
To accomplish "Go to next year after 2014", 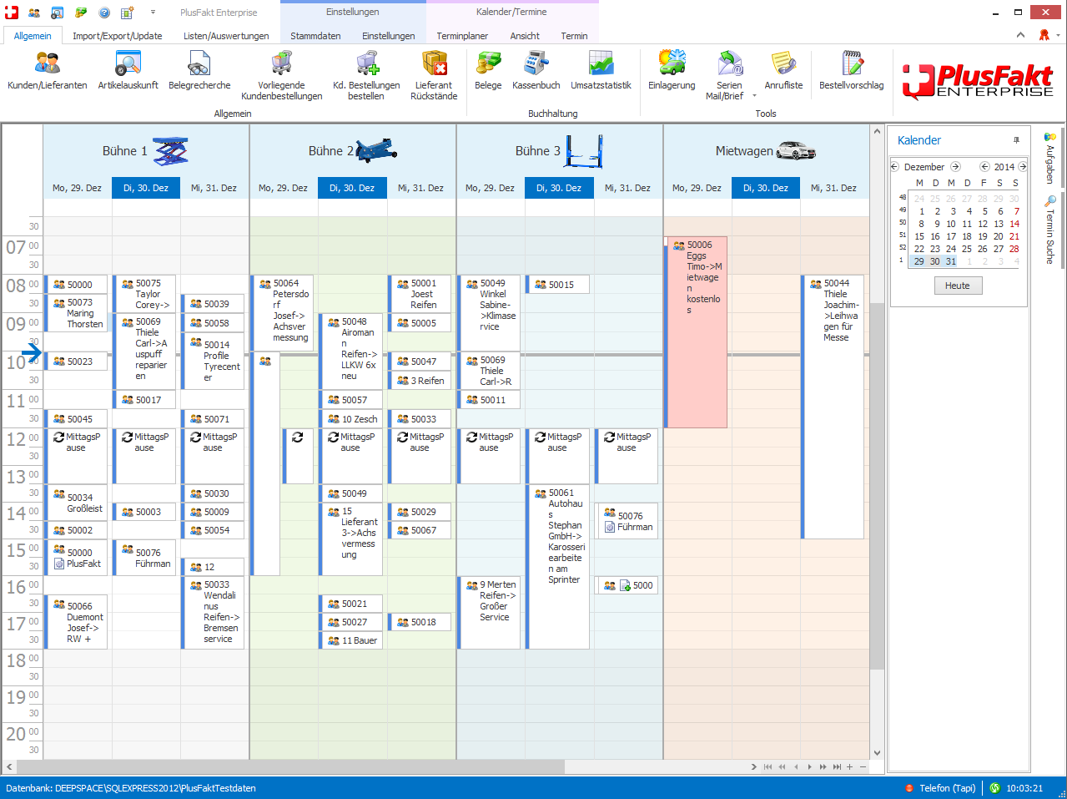I will [x=1023, y=167].
